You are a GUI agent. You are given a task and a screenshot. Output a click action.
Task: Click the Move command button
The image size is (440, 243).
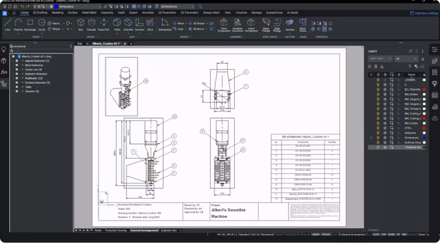click(178, 24)
